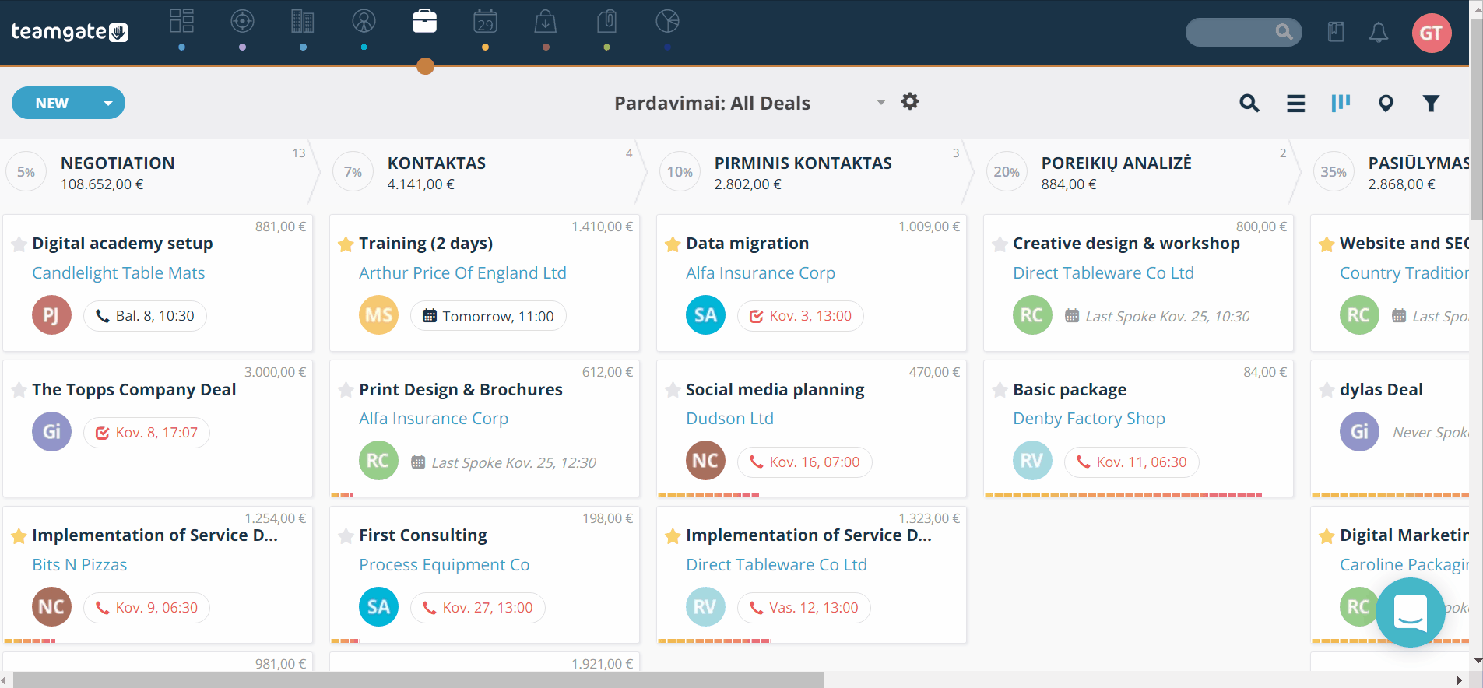The width and height of the screenshot is (1483, 688).
Task: Open the dashboard icon in top navigation
Action: 181,21
